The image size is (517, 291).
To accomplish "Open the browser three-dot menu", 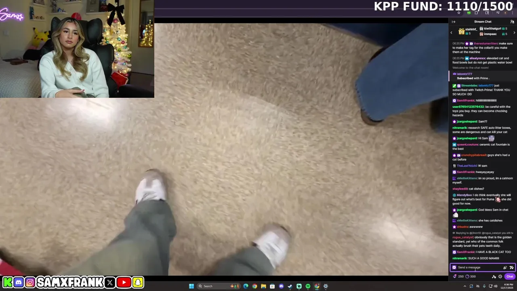I will pos(513,13).
